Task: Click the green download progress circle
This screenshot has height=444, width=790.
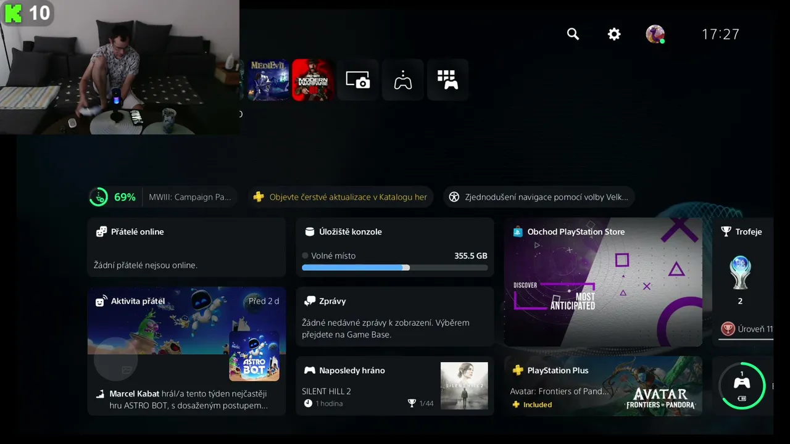Action: pyautogui.click(x=99, y=197)
